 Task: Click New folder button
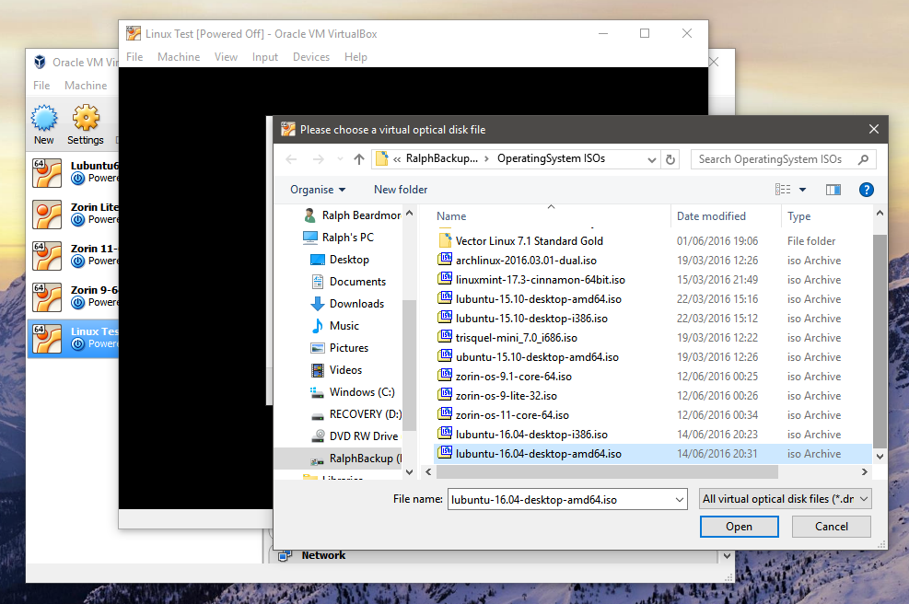pos(401,190)
